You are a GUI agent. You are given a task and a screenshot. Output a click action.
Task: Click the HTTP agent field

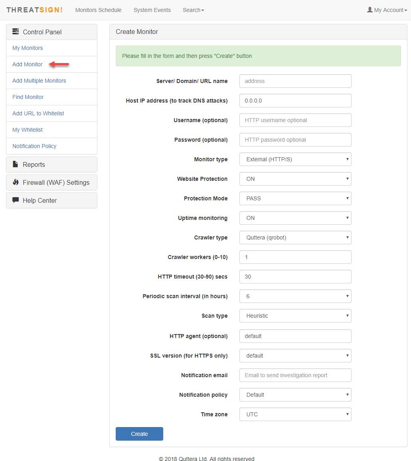(295, 336)
